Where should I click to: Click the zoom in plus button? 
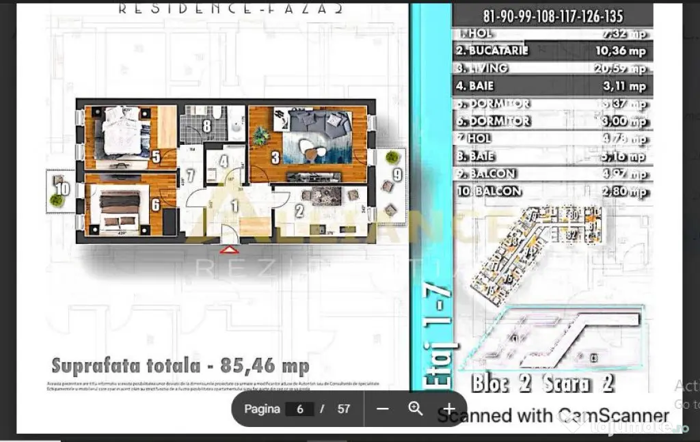pos(448,409)
